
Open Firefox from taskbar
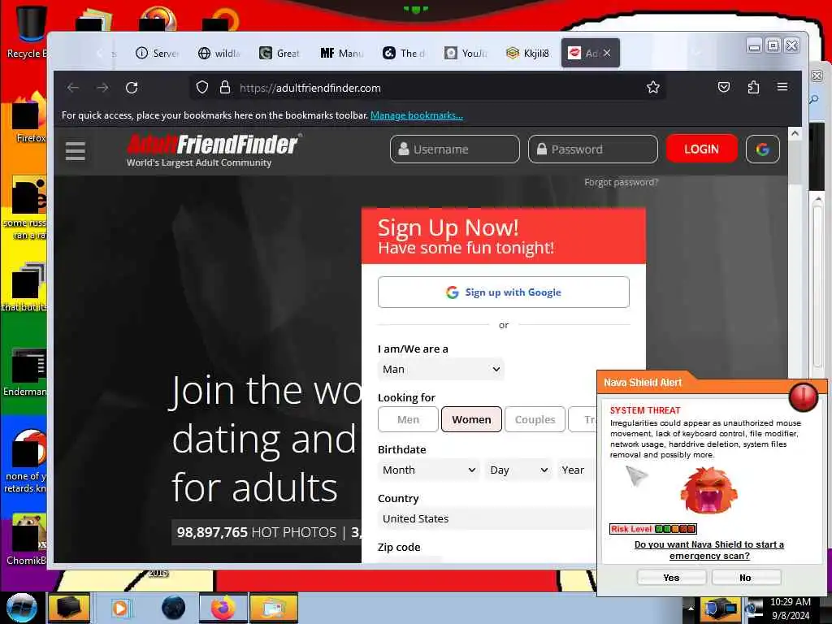pos(223,608)
